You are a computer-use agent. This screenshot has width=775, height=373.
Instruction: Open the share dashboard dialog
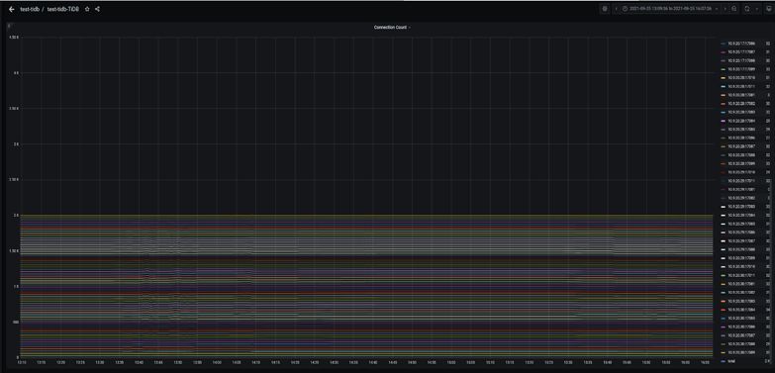click(x=97, y=9)
